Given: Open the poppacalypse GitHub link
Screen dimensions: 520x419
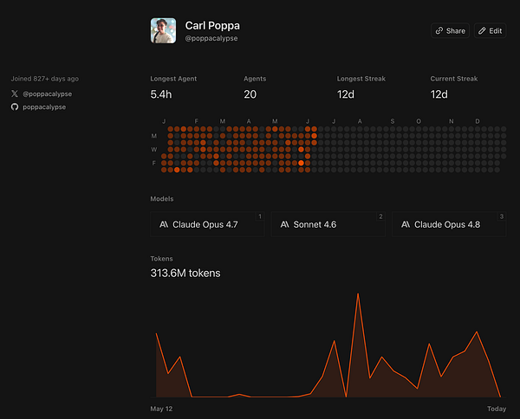Looking at the screenshot, I should [44, 107].
